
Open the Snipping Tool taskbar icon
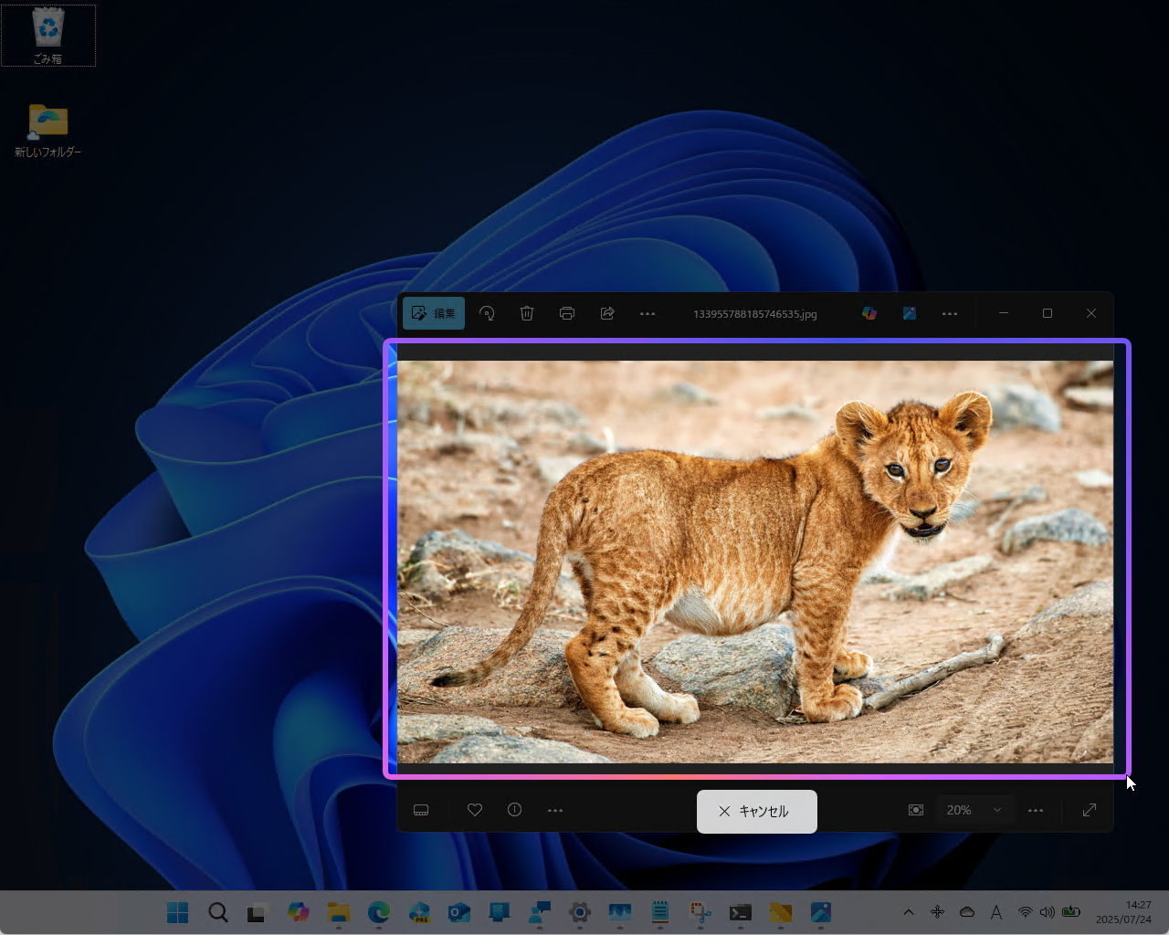coord(700,912)
